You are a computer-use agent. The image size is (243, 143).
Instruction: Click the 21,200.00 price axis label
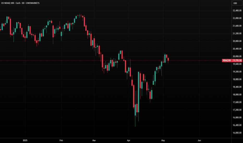coord(237,33)
